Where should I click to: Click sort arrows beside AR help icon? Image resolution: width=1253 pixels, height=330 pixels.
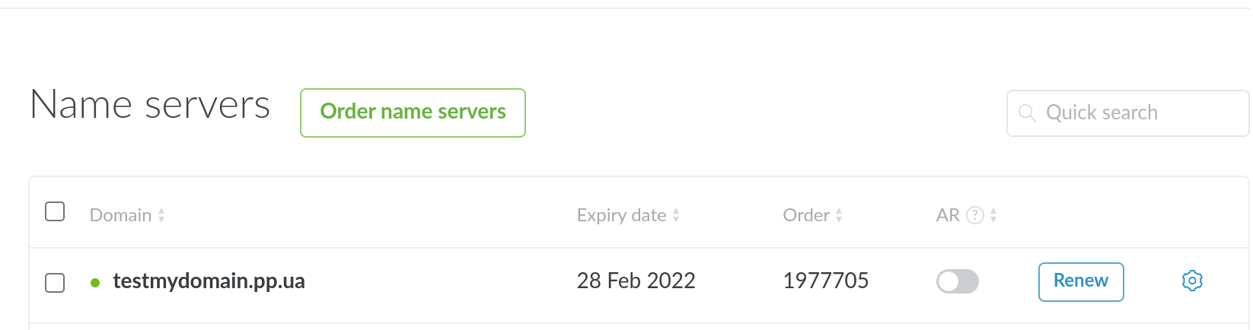[x=993, y=216]
